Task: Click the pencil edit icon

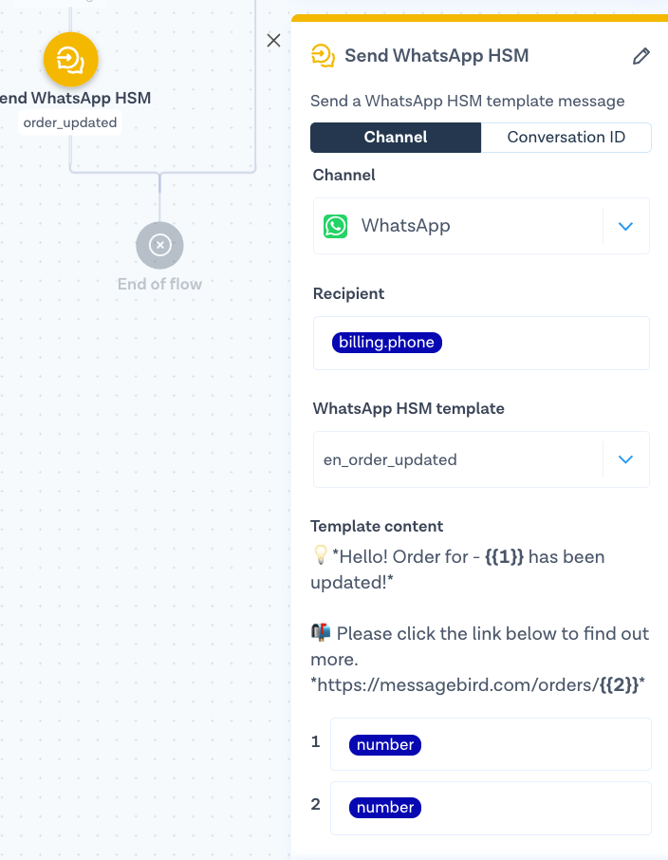Action: 641,56
